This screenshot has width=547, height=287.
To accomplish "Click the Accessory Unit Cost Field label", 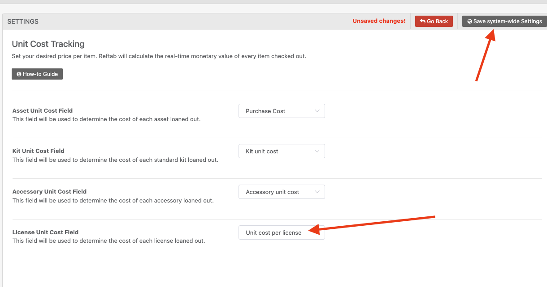I will click(49, 191).
